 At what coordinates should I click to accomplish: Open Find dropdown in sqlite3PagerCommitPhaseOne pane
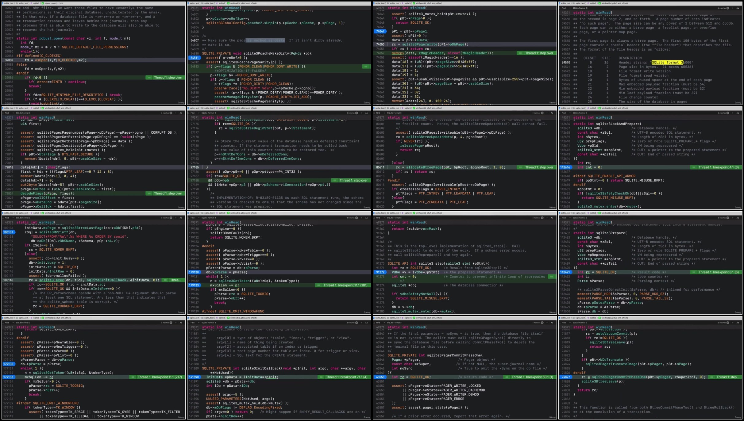point(384,323)
